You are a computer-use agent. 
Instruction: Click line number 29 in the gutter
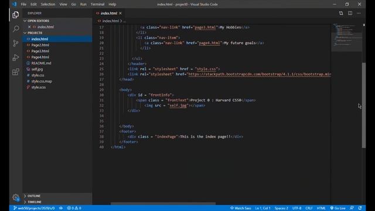coord(101,90)
